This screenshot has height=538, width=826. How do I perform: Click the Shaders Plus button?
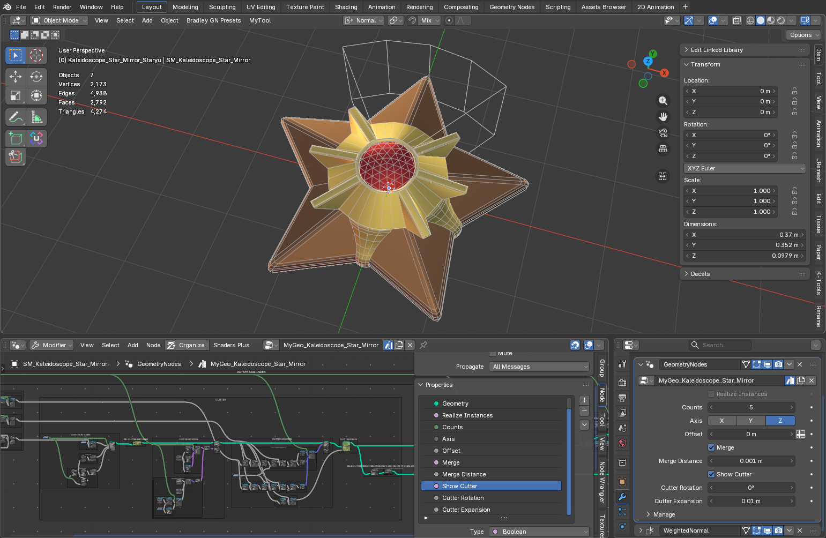(x=231, y=345)
